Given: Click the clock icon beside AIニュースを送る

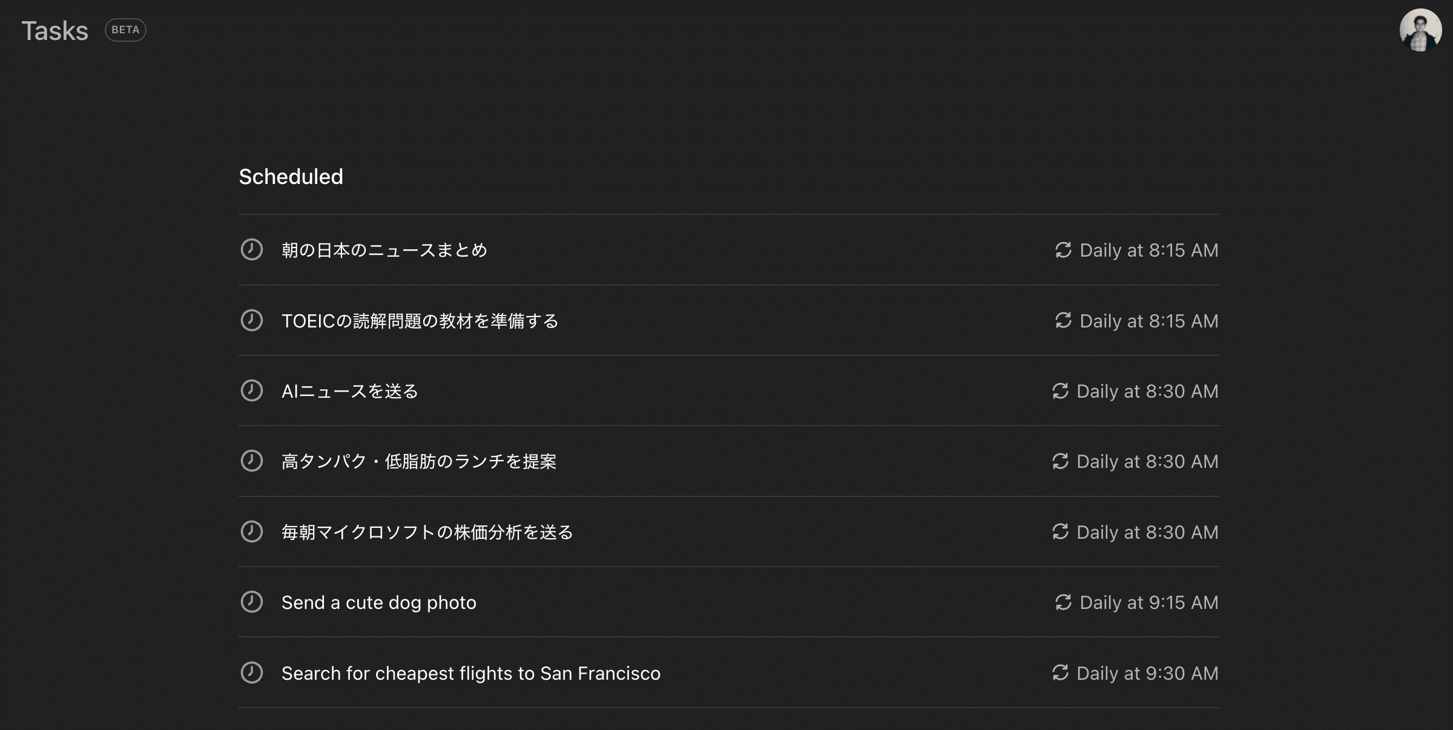Looking at the screenshot, I should click(x=252, y=390).
